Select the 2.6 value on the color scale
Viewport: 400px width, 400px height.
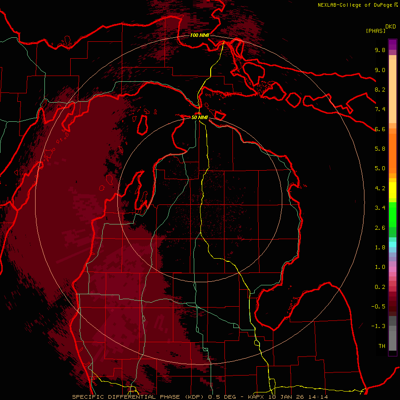tap(380, 228)
